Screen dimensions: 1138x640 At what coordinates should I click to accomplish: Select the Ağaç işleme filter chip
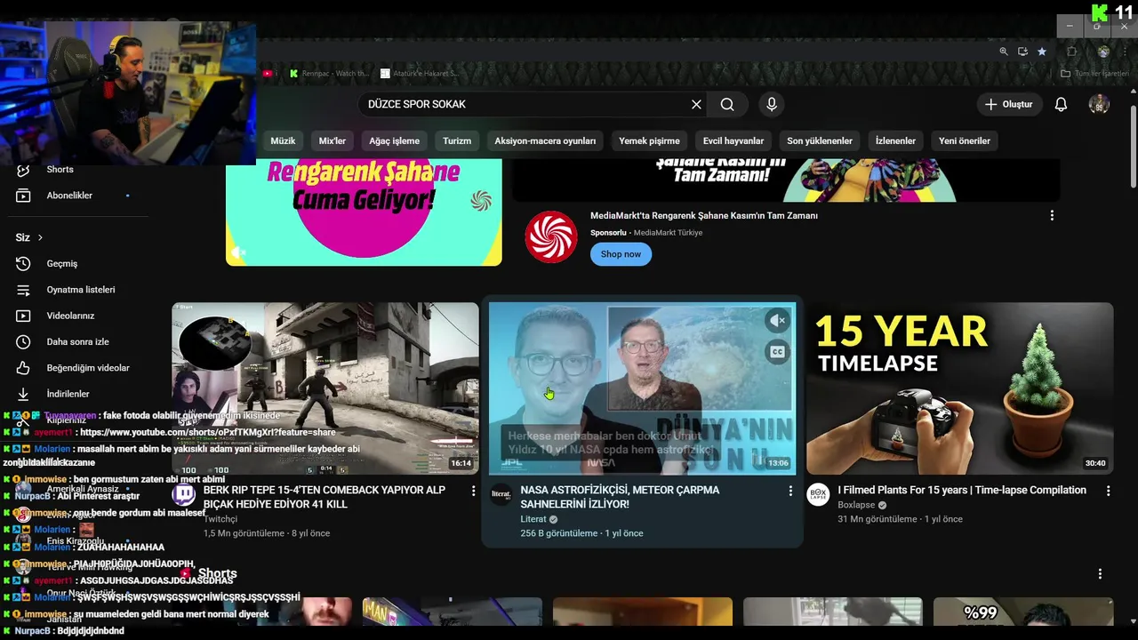tap(395, 140)
